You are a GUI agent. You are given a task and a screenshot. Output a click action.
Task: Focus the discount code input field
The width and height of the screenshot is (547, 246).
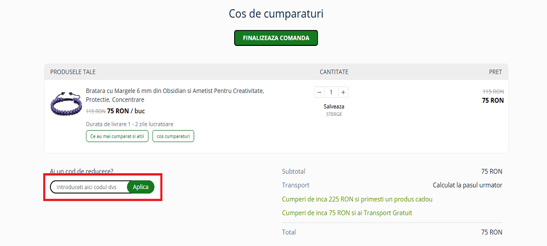[89, 187]
